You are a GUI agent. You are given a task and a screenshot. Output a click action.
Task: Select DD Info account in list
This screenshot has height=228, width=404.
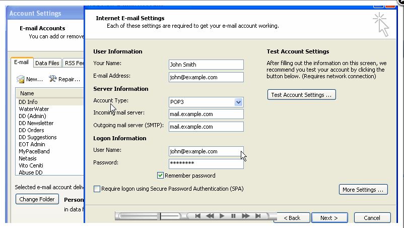pyautogui.click(x=50, y=102)
